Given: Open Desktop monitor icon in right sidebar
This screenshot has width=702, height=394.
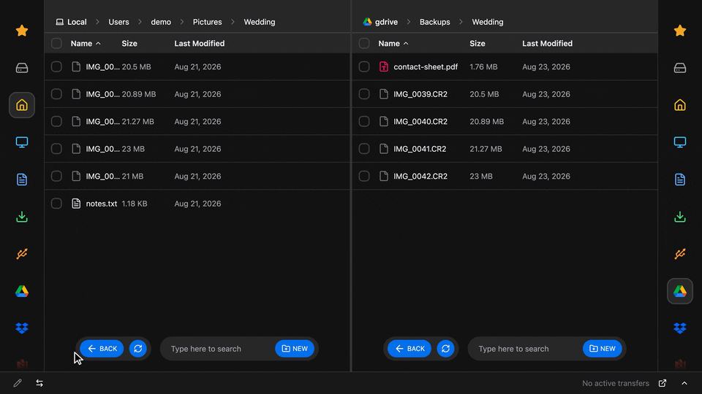Looking at the screenshot, I should tap(680, 142).
